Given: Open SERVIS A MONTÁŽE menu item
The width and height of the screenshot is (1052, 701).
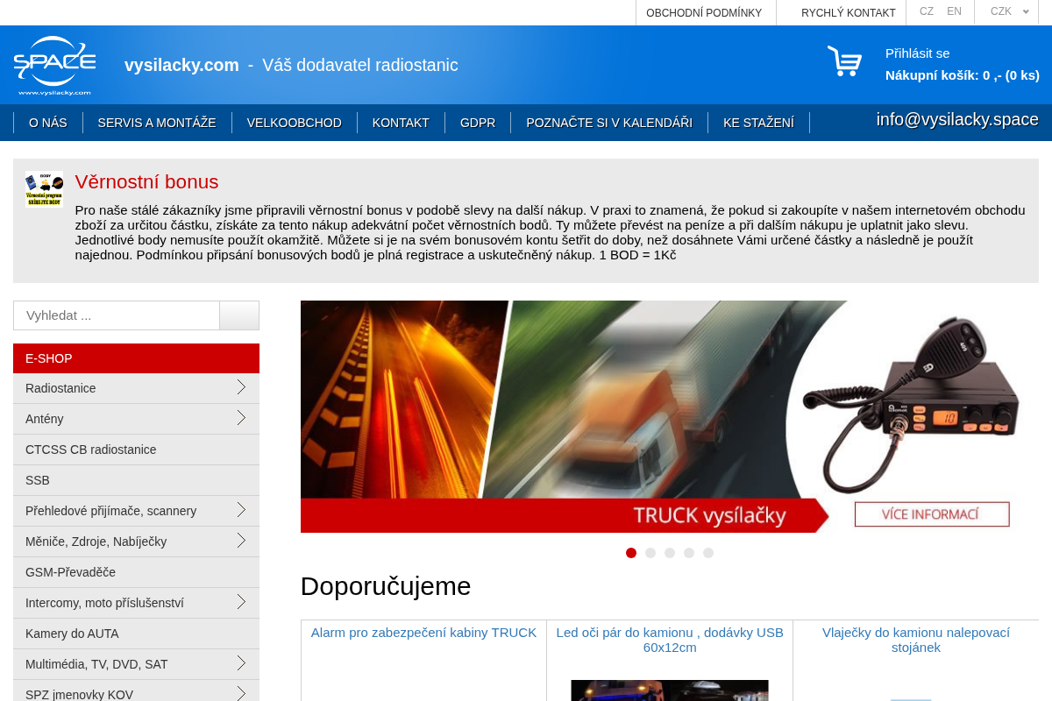Looking at the screenshot, I should point(157,123).
